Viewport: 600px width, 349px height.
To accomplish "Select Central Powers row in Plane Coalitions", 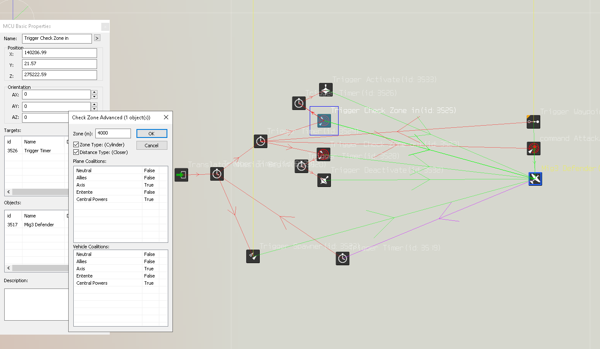I will pos(121,199).
